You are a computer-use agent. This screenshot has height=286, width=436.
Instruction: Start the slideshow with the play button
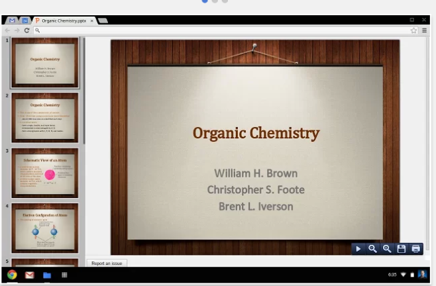click(x=358, y=249)
